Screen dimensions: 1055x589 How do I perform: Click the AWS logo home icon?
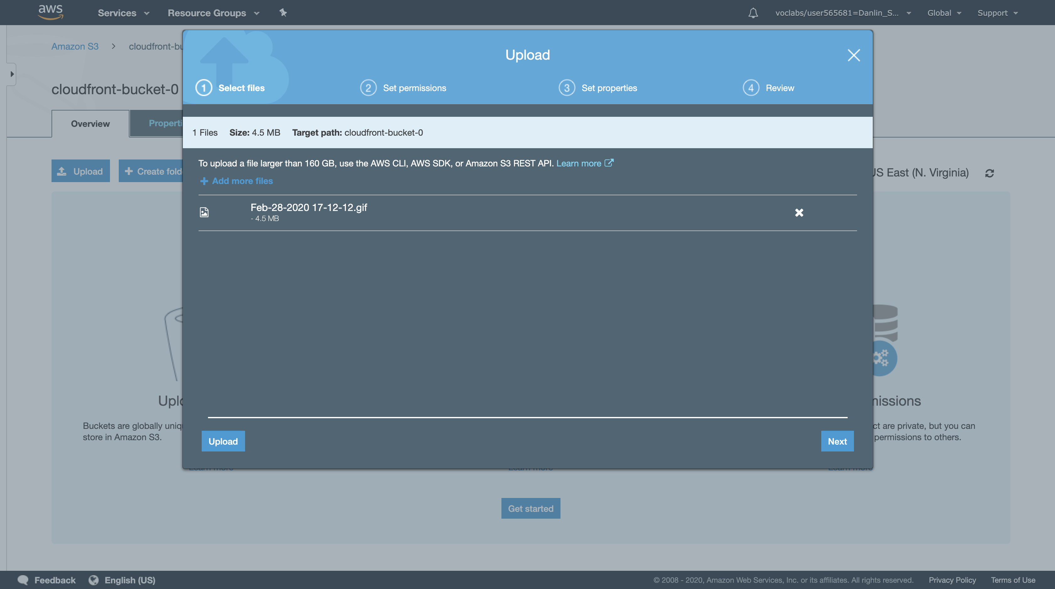pos(50,12)
